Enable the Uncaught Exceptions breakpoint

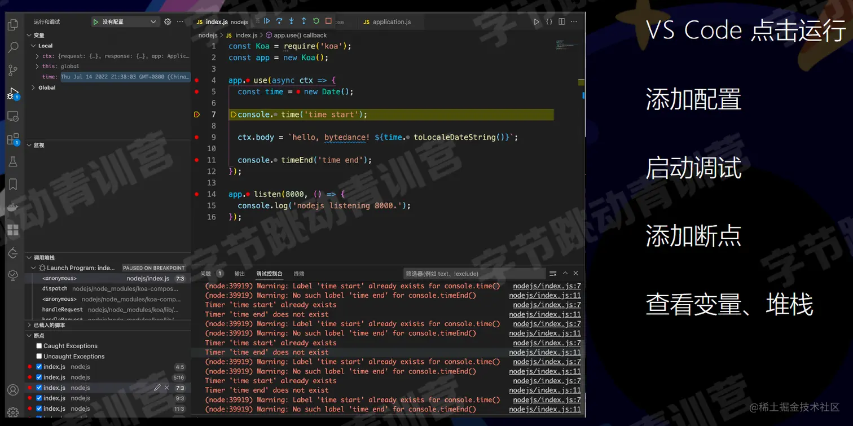click(39, 357)
